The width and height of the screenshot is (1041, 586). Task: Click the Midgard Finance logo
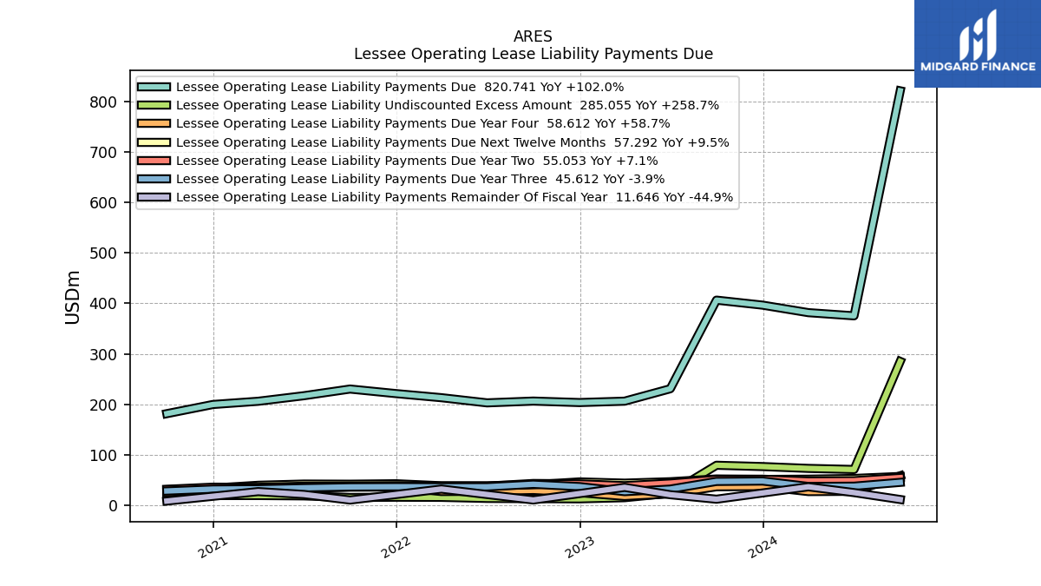pos(978,43)
